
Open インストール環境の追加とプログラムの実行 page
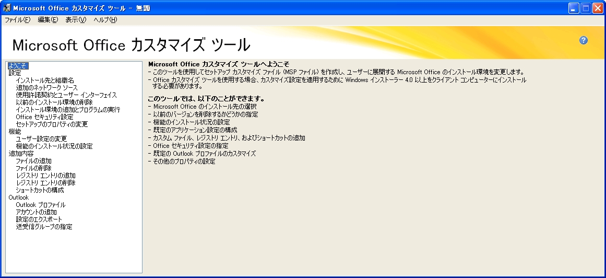pyautogui.click(x=68, y=110)
